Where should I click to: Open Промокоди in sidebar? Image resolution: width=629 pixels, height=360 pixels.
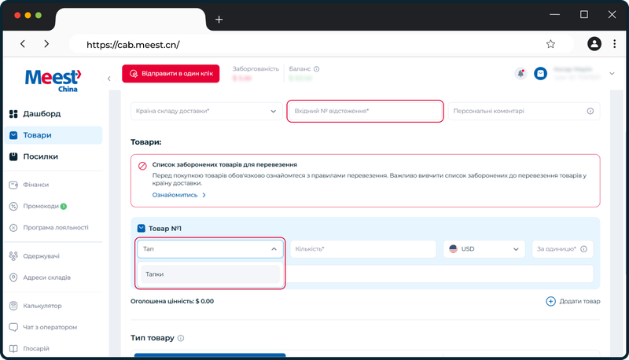[x=41, y=206]
